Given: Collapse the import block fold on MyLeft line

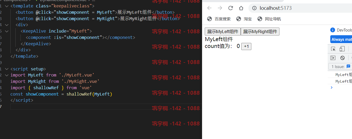Looking at the screenshot, I should (7, 75).
